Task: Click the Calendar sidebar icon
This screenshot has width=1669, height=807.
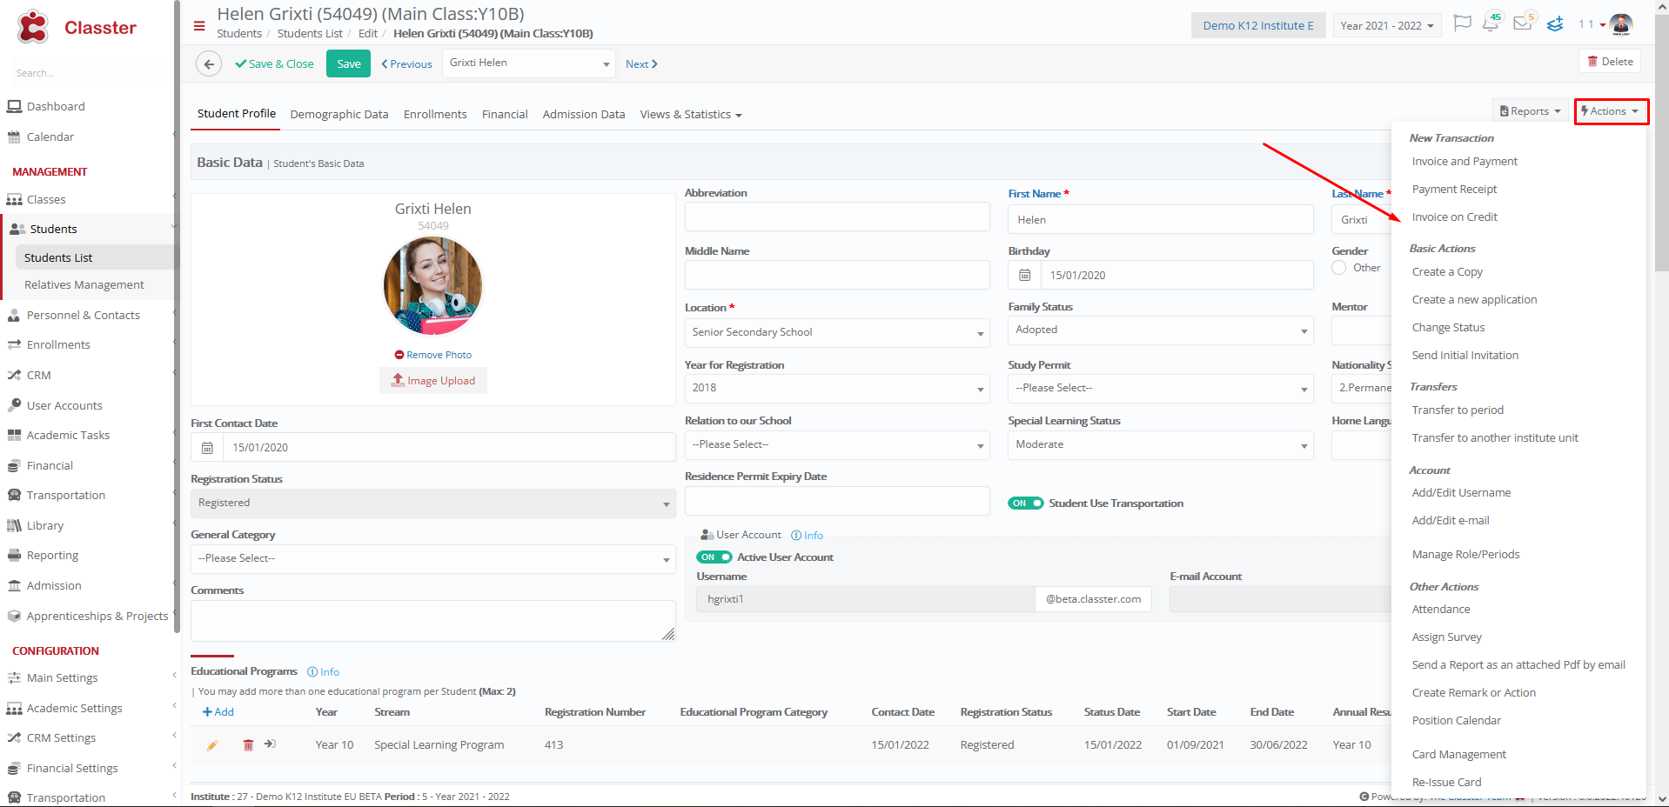Action: click(14, 137)
